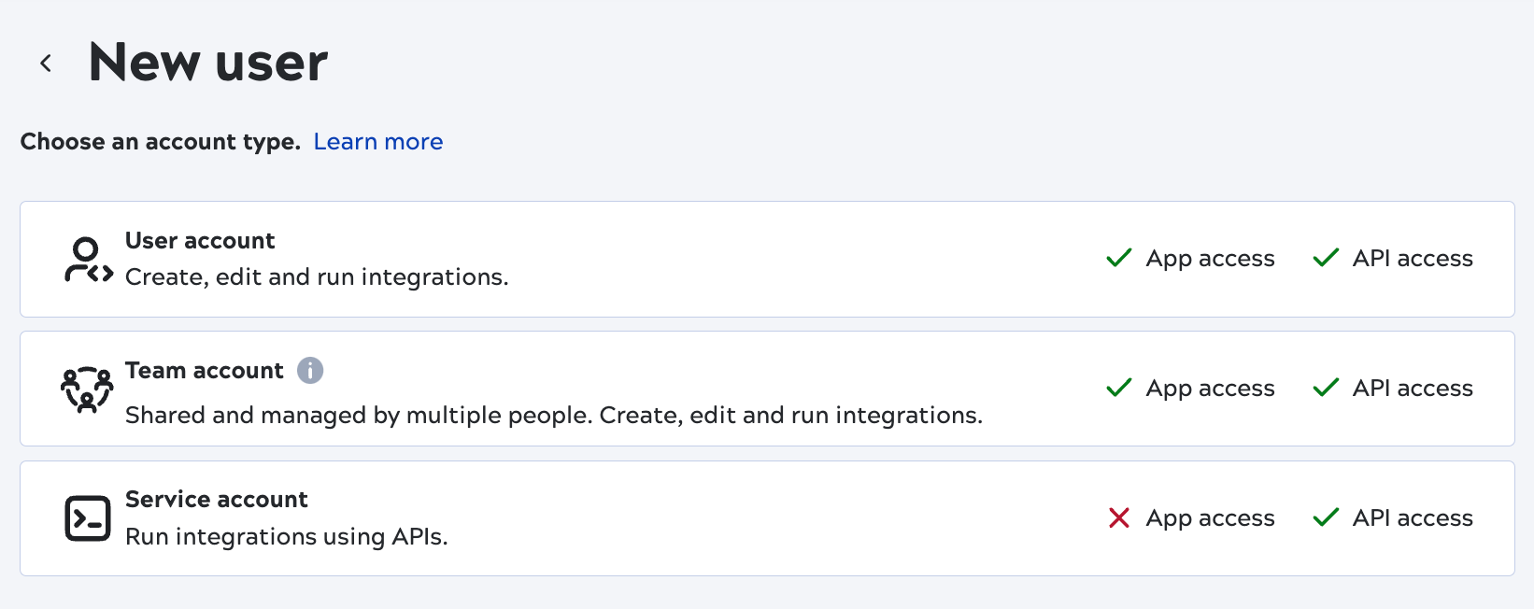The height and width of the screenshot is (609, 1534).
Task: Click the Service account terminal icon
Action: click(x=87, y=517)
